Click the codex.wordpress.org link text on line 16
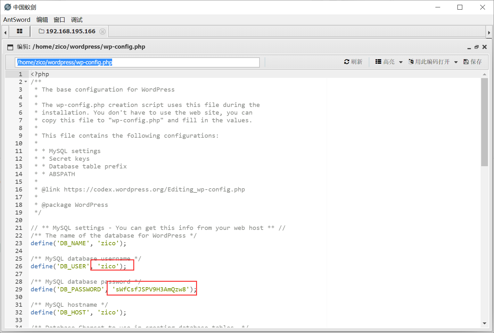Image resolution: width=494 pixels, height=333 pixels. coord(154,189)
